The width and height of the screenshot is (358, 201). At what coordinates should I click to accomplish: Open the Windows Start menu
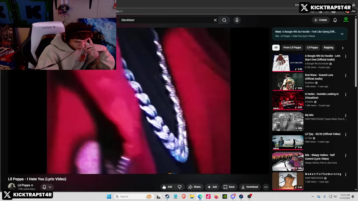pyautogui.click(x=109, y=197)
